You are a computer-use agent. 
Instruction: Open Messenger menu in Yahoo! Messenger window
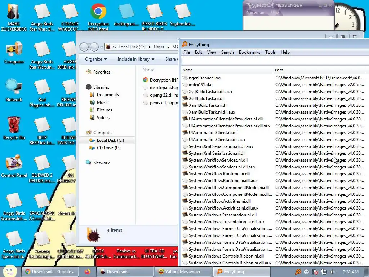click(x=255, y=12)
